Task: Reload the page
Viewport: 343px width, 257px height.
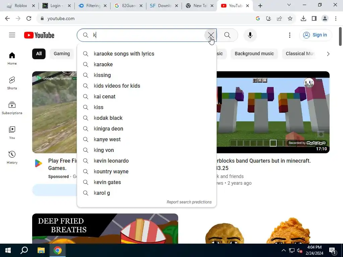Action: pos(29,19)
